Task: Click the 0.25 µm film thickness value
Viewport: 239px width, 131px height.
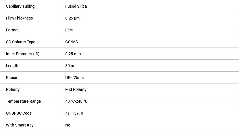Action: (72, 18)
